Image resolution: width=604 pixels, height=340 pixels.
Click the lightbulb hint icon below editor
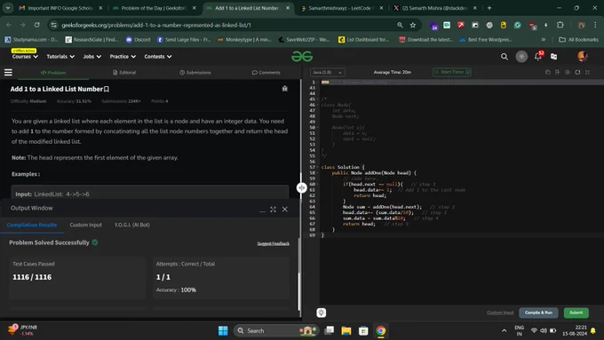pos(322,312)
